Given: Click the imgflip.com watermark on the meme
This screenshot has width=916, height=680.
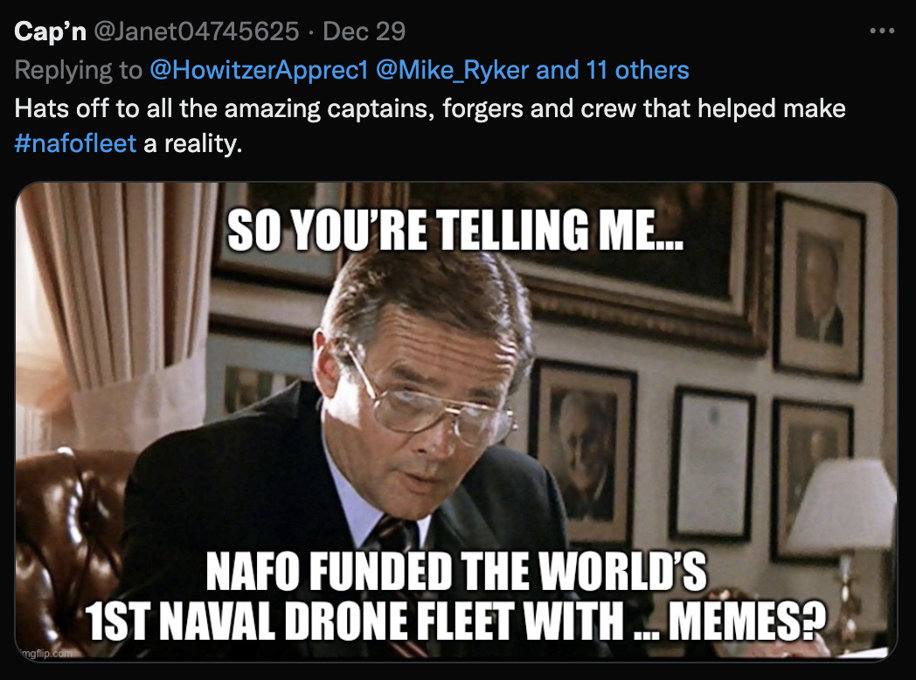Looking at the screenshot, I should [39, 652].
